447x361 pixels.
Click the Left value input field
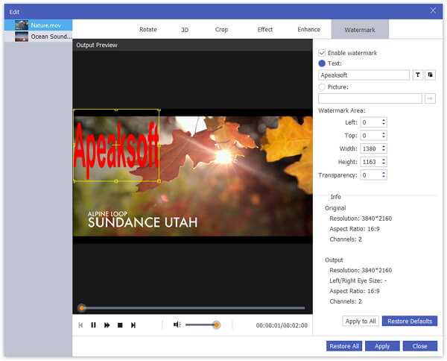(371, 122)
